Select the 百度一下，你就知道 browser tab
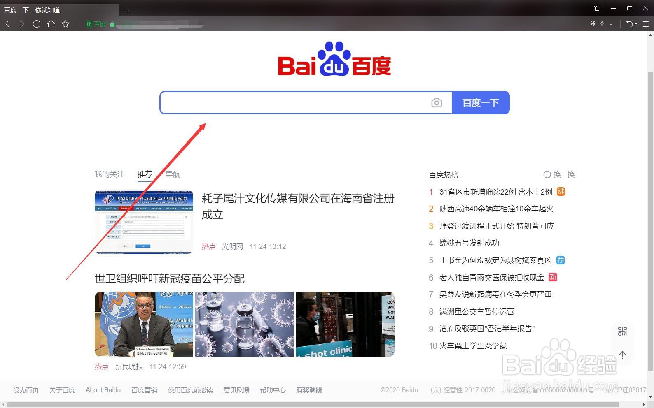Viewport: 654px width, 408px height. coord(60,10)
